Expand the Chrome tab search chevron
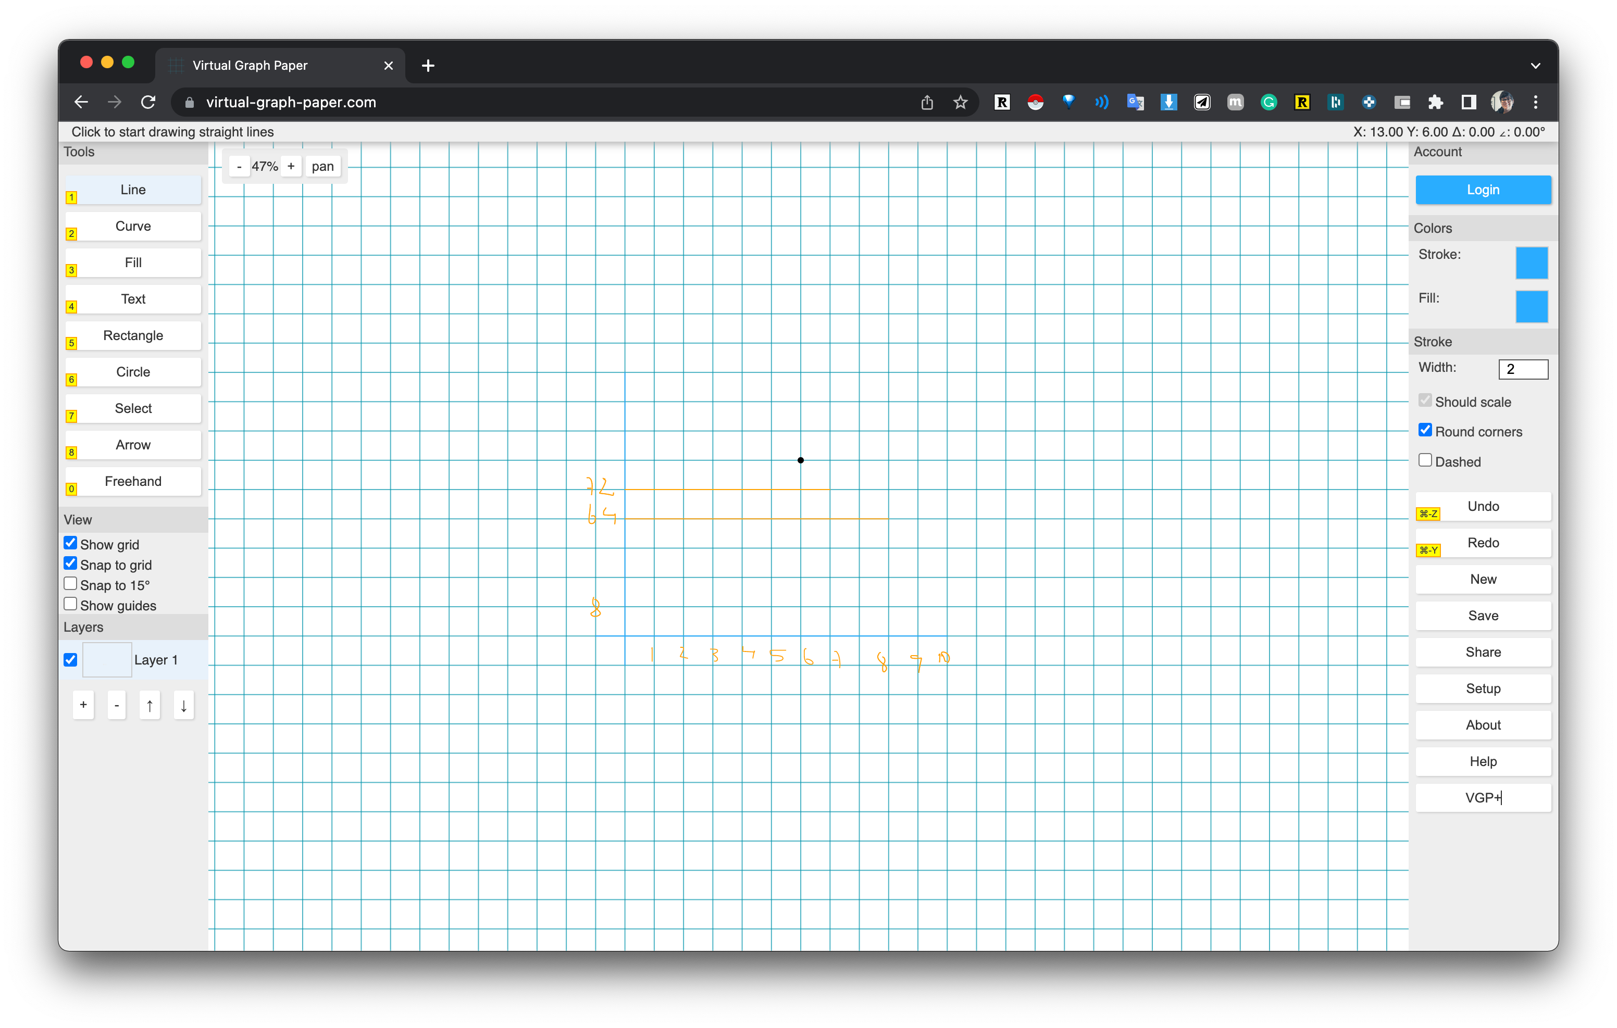 click(1535, 66)
